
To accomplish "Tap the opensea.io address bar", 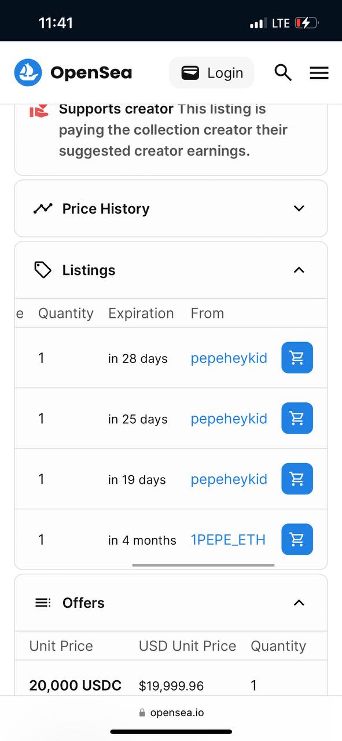I will point(171,713).
